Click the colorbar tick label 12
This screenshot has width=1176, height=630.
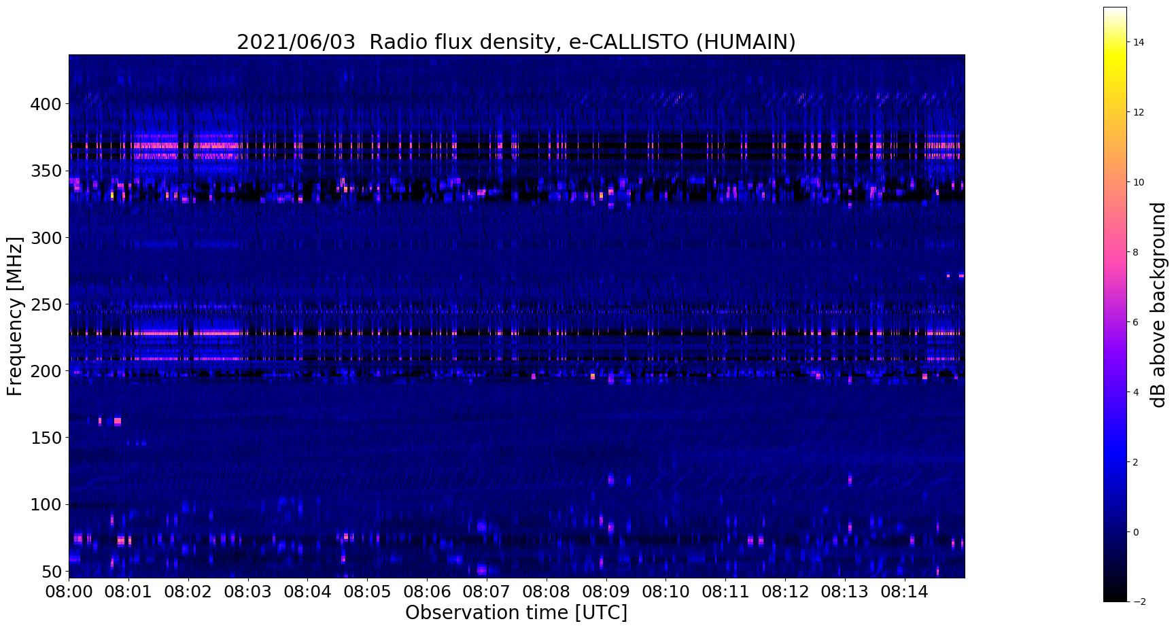coord(1139,112)
